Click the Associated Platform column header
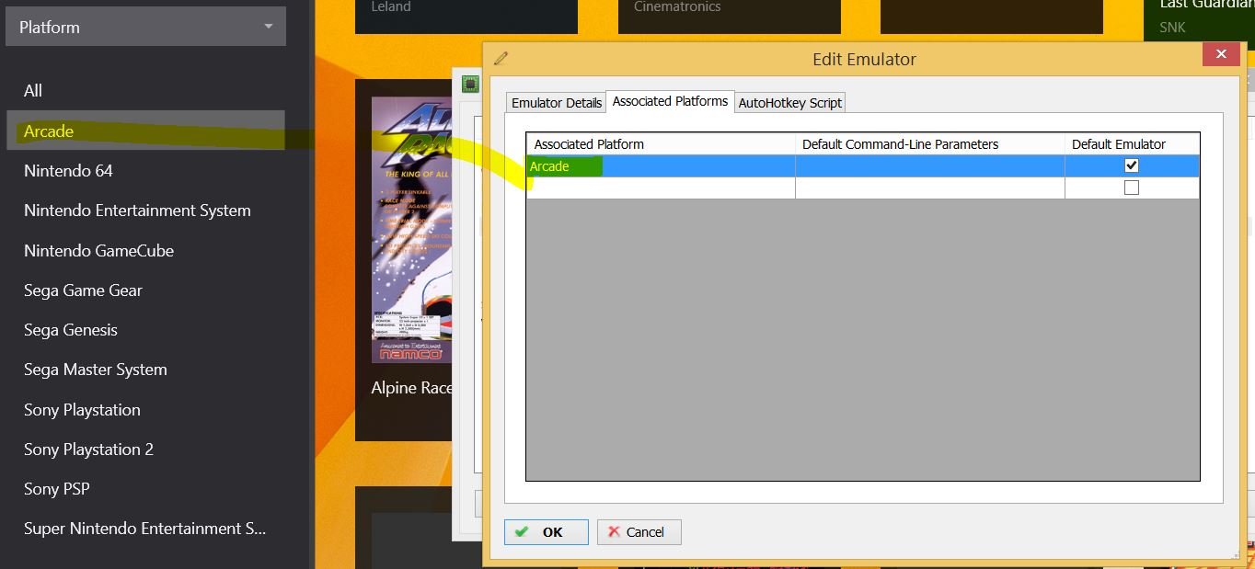 (661, 144)
